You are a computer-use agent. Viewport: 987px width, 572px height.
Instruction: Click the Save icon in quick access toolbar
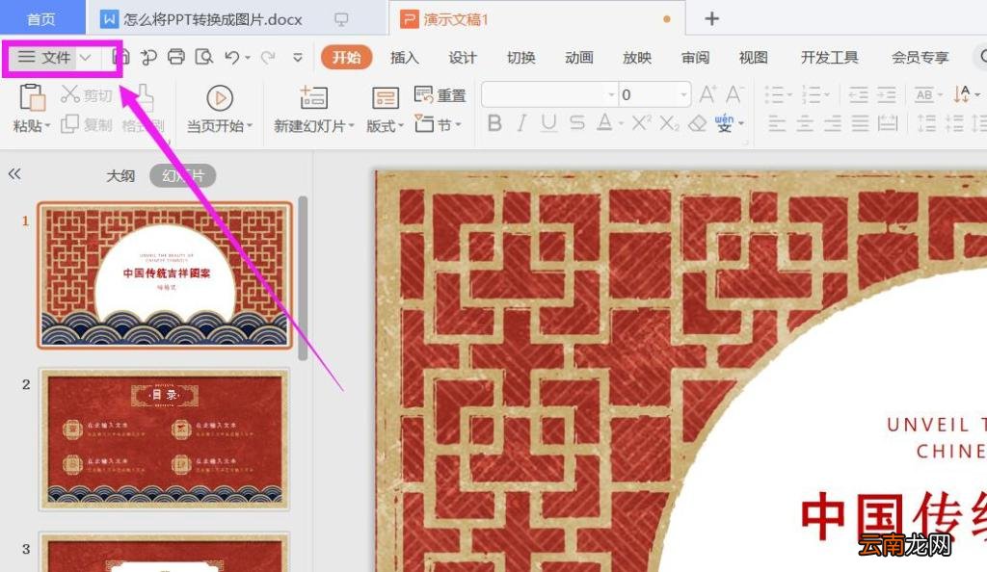coord(120,57)
